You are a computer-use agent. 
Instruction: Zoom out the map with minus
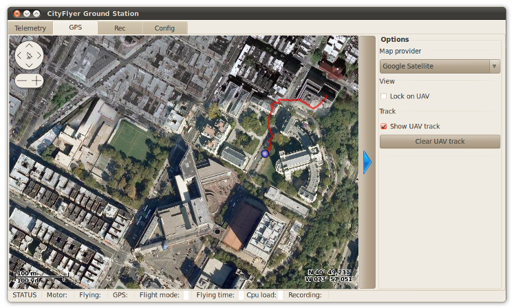click(21, 80)
